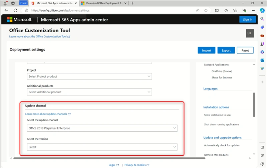Open the sidebar Outlook icon
Image resolution: width=267 pixels, height=168 pixels.
[x=262, y=60]
